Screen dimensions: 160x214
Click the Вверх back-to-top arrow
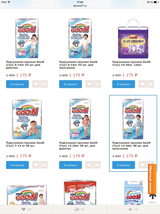[x=153, y=199]
